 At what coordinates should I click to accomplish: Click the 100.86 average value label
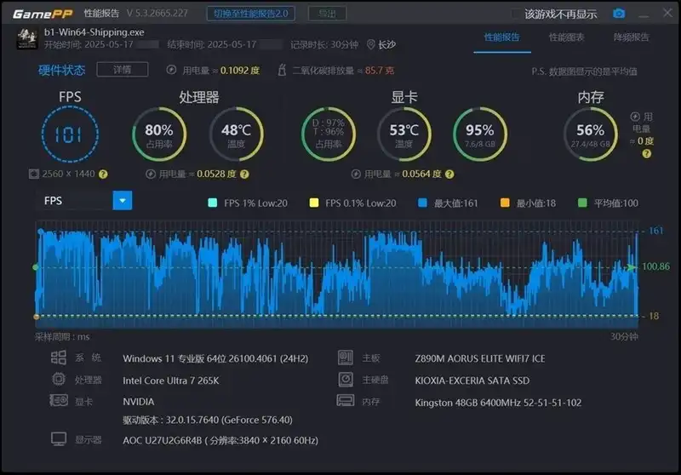[x=655, y=266]
